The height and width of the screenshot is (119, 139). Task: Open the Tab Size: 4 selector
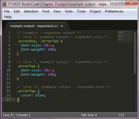89,115
